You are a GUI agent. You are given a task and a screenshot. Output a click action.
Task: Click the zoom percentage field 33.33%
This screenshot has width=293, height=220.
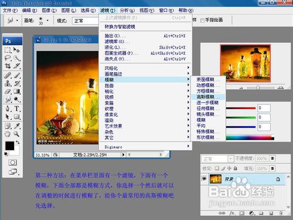pos(42,155)
